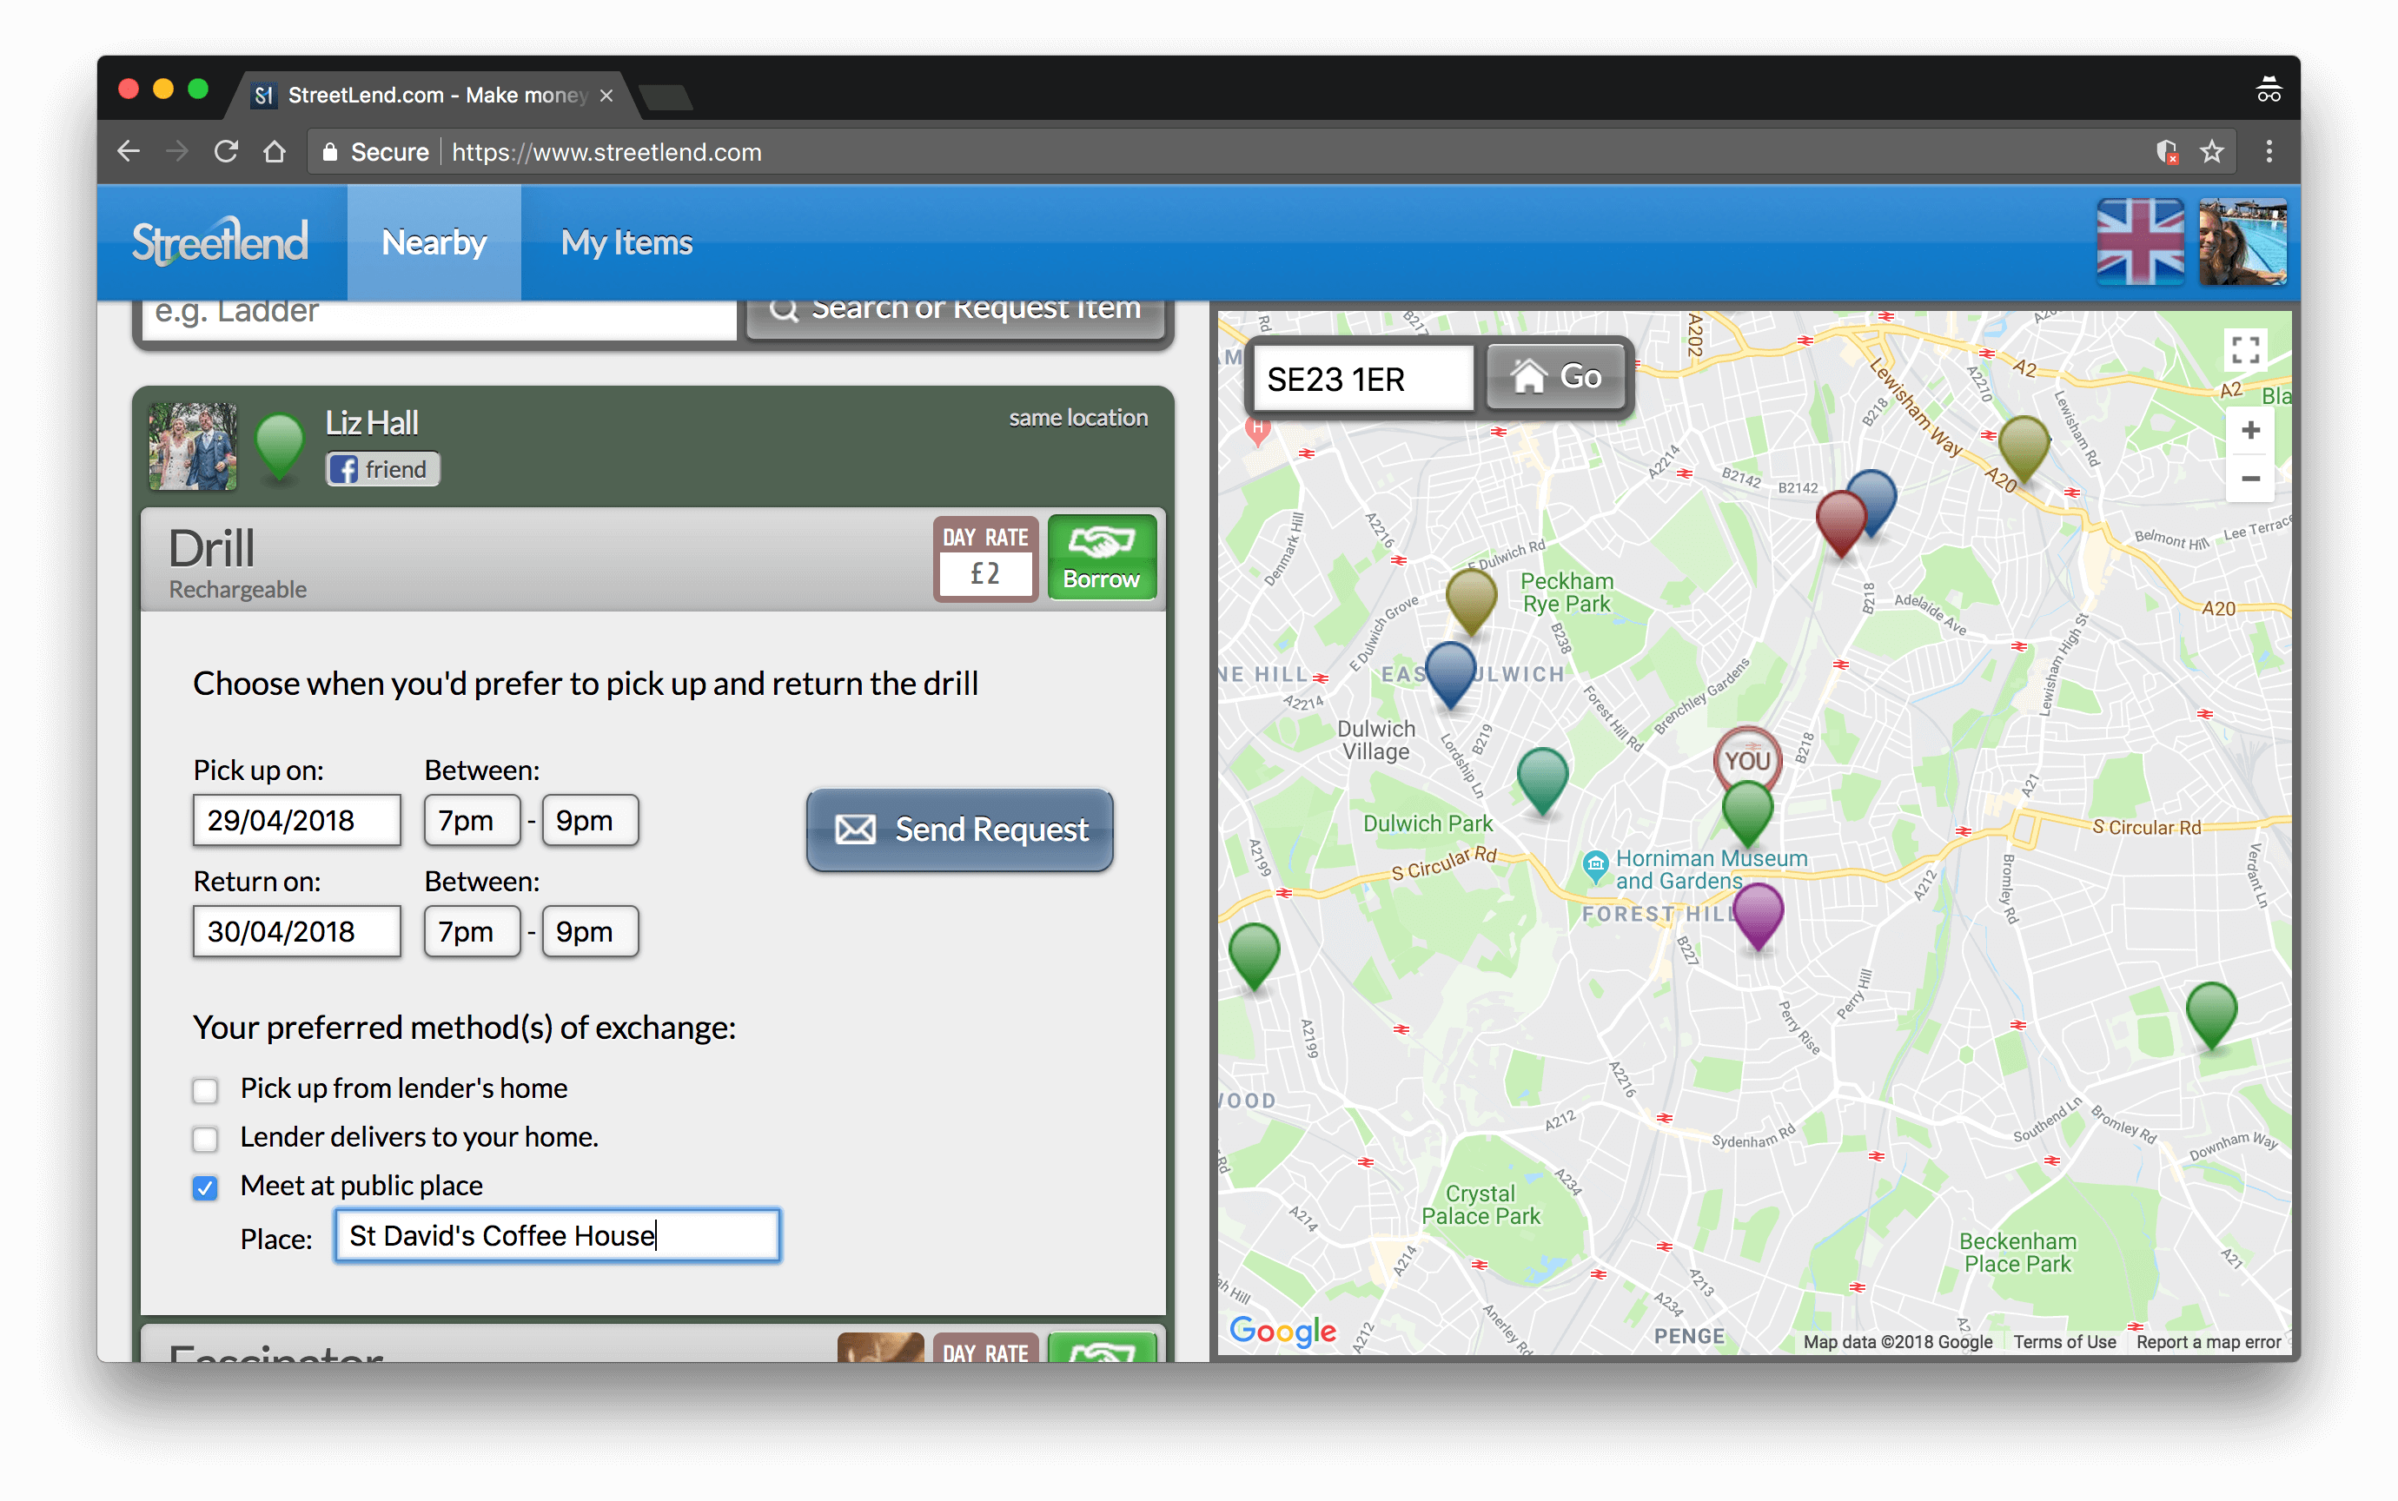The width and height of the screenshot is (2398, 1501).
Task: Open the browser three-dot menu
Action: [2269, 151]
